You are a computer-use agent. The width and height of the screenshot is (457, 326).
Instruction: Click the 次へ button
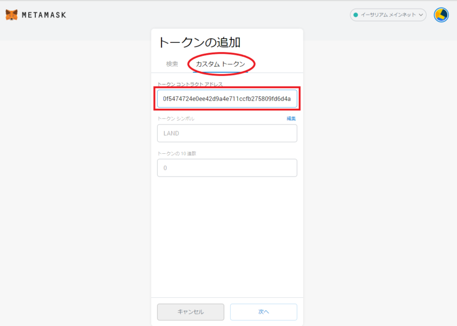pyautogui.click(x=263, y=312)
